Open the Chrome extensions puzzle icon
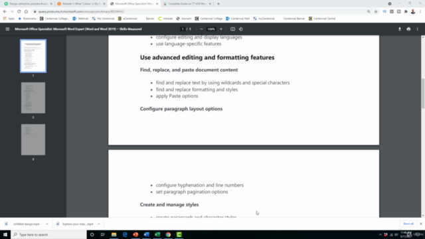425x239 pixels. tap(406, 11)
